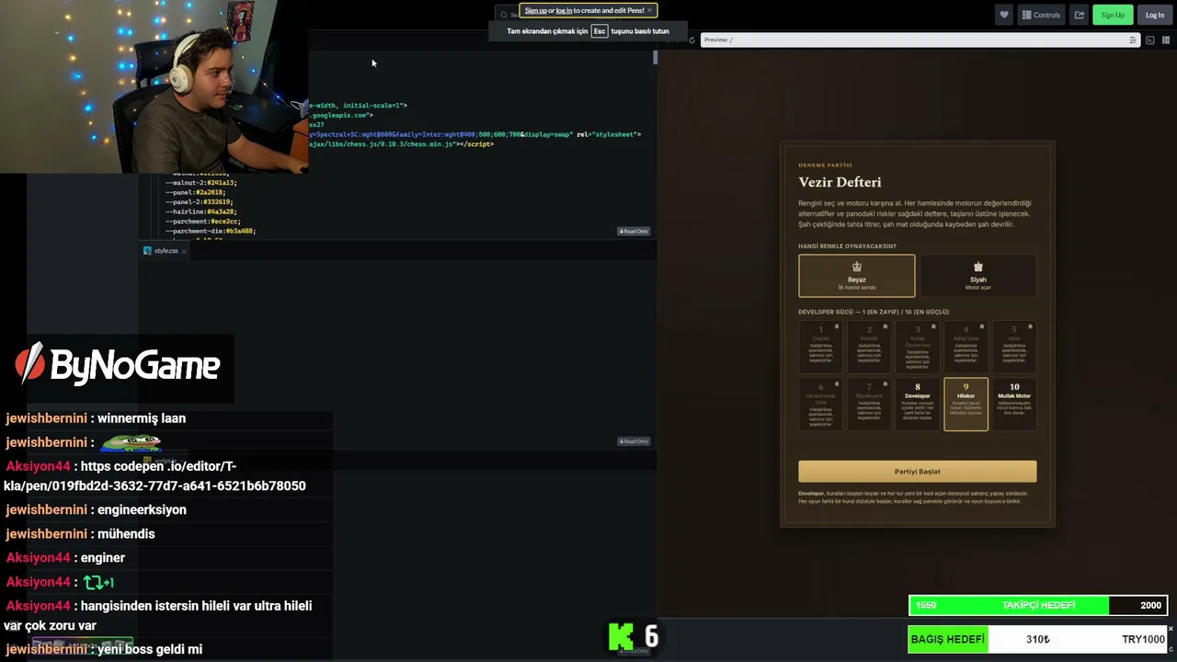Screen dimensions: 1177x662
Task: Click the Partiyi Başlat button
Action: point(917,472)
